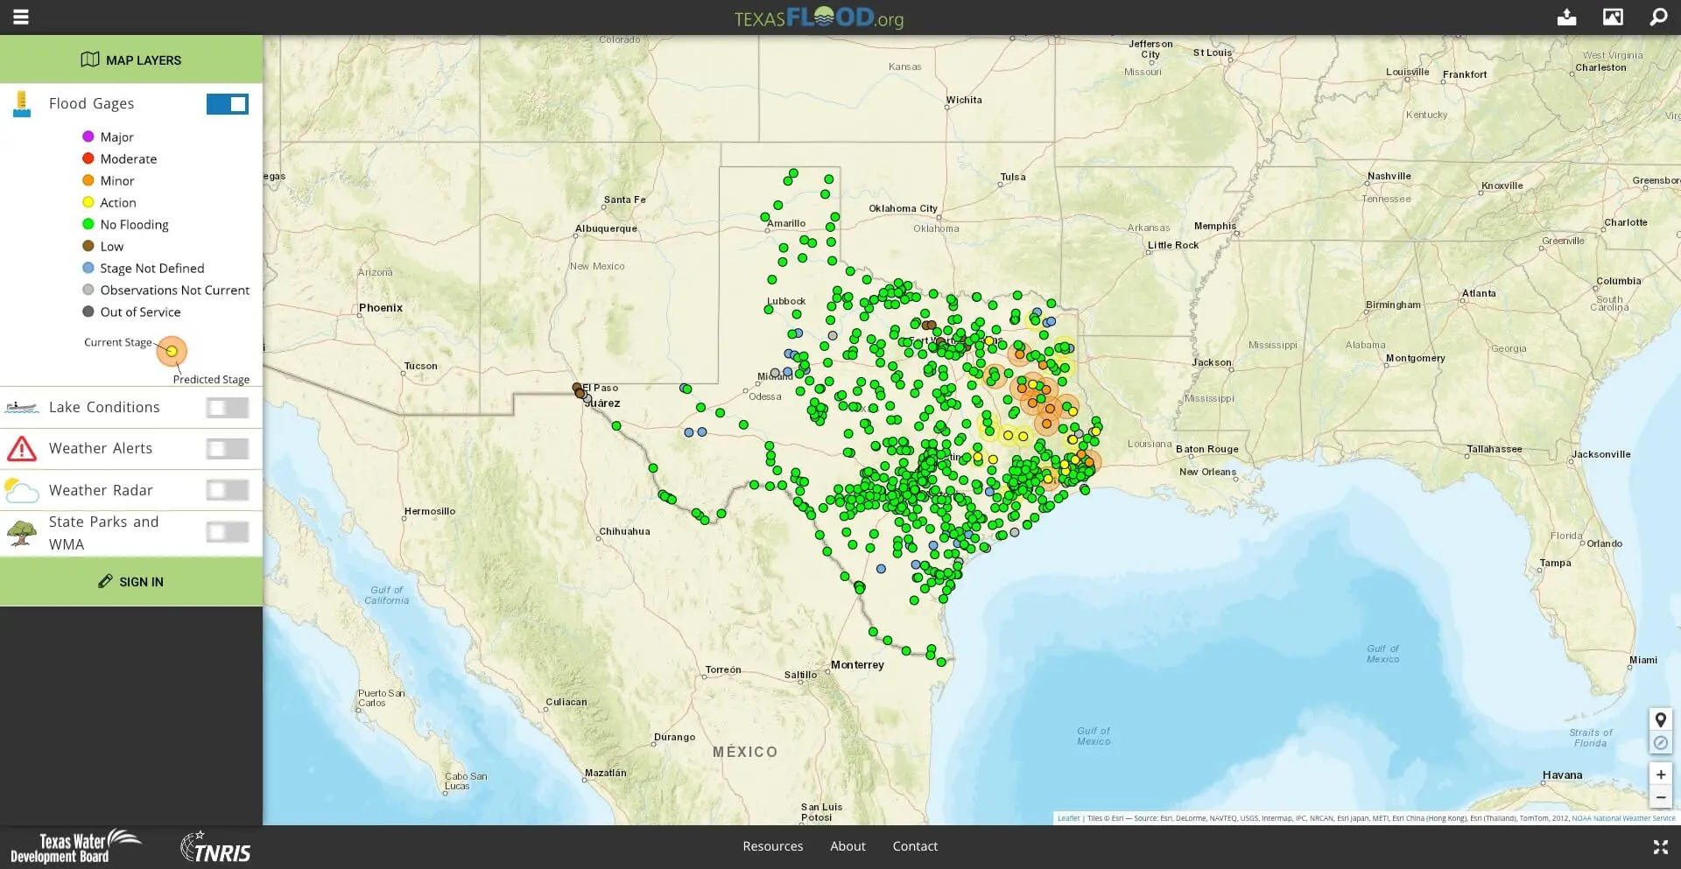Open the hamburger menu icon

(x=21, y=17)
